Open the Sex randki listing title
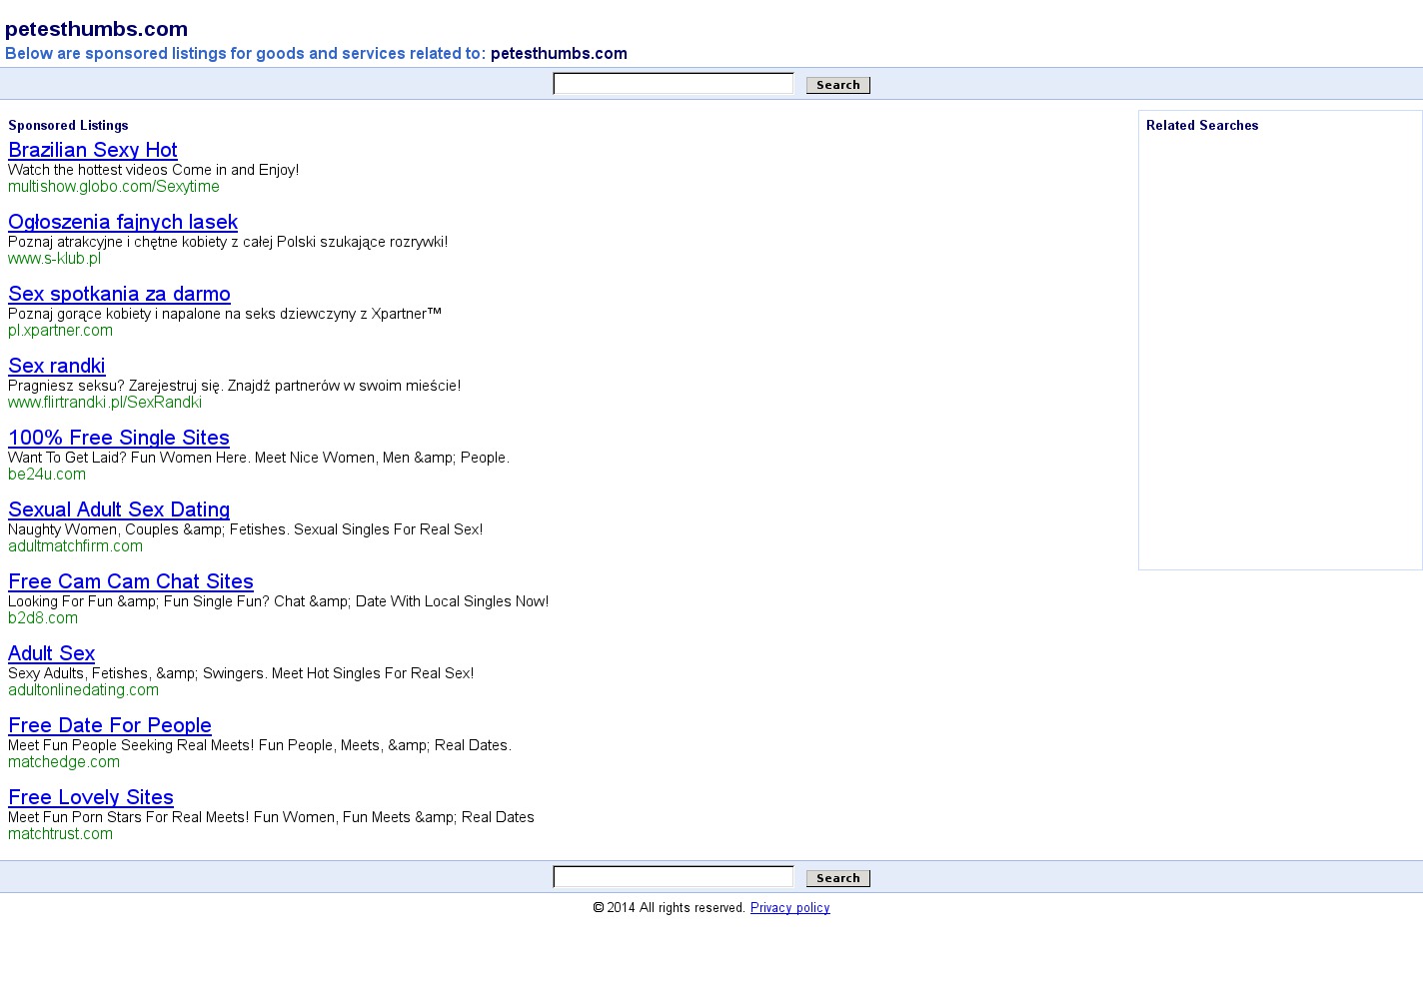1423x1003 pixels. (x=56, y=366)
